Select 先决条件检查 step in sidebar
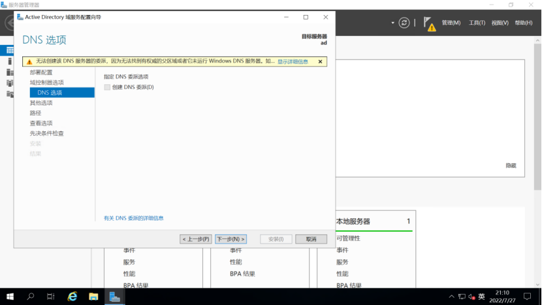 click(x=46, y=133)
